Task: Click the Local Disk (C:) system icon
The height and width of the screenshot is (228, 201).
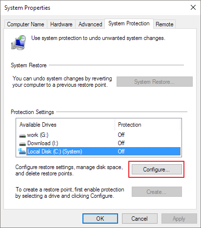Action: 22,152
